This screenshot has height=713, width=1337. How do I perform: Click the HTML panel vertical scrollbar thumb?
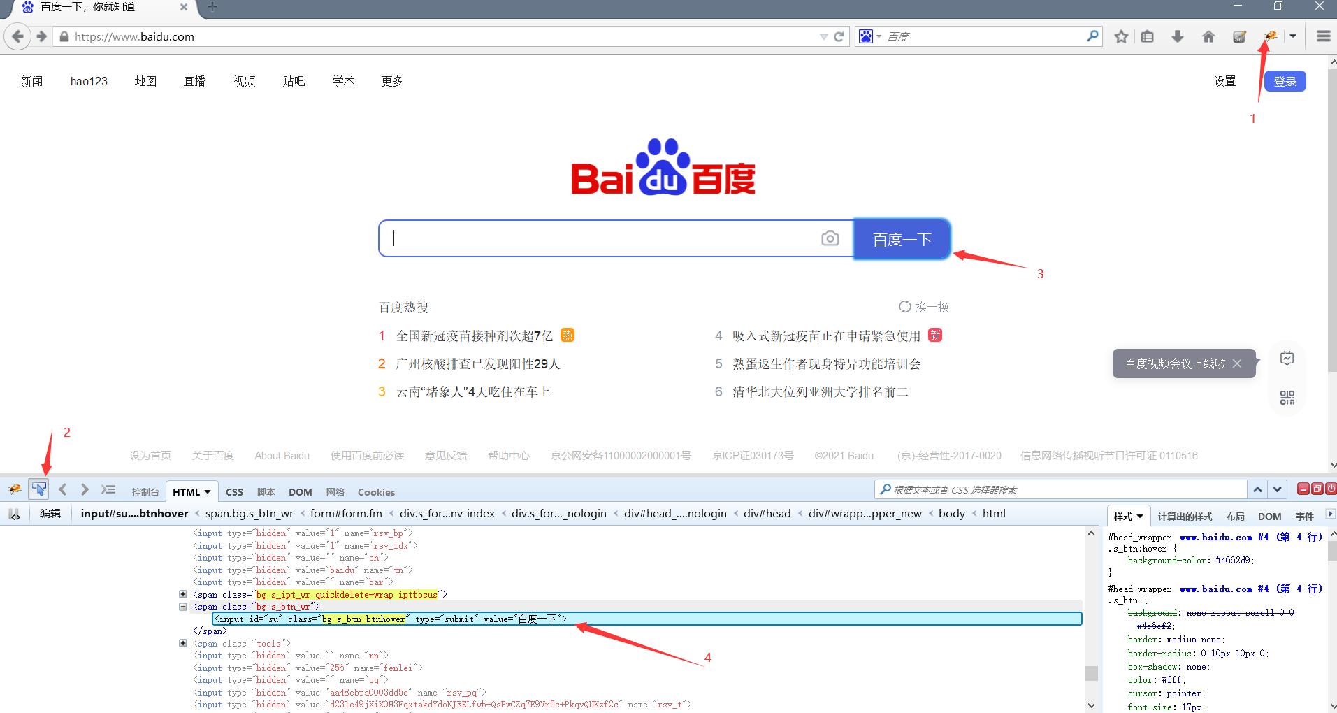1091,673
